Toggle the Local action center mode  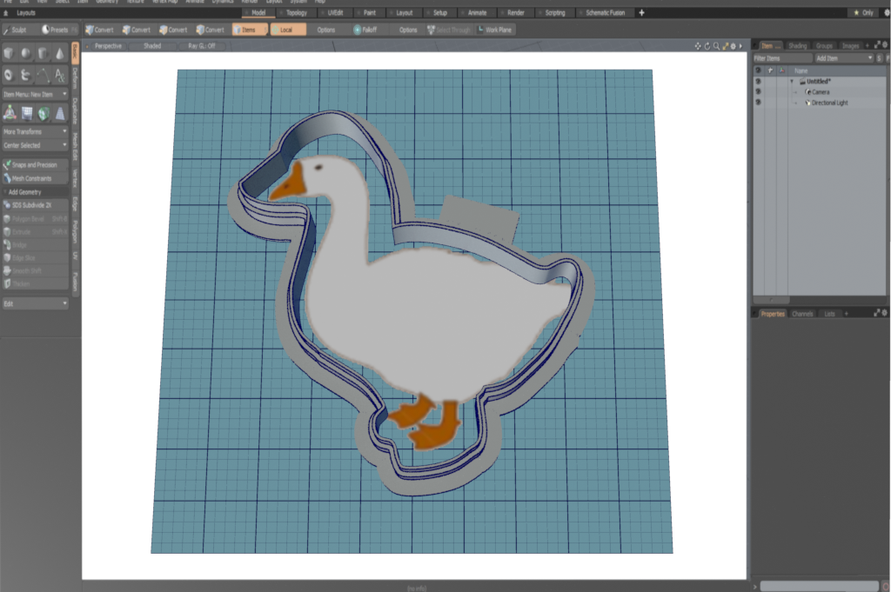[x=289, y=29]
